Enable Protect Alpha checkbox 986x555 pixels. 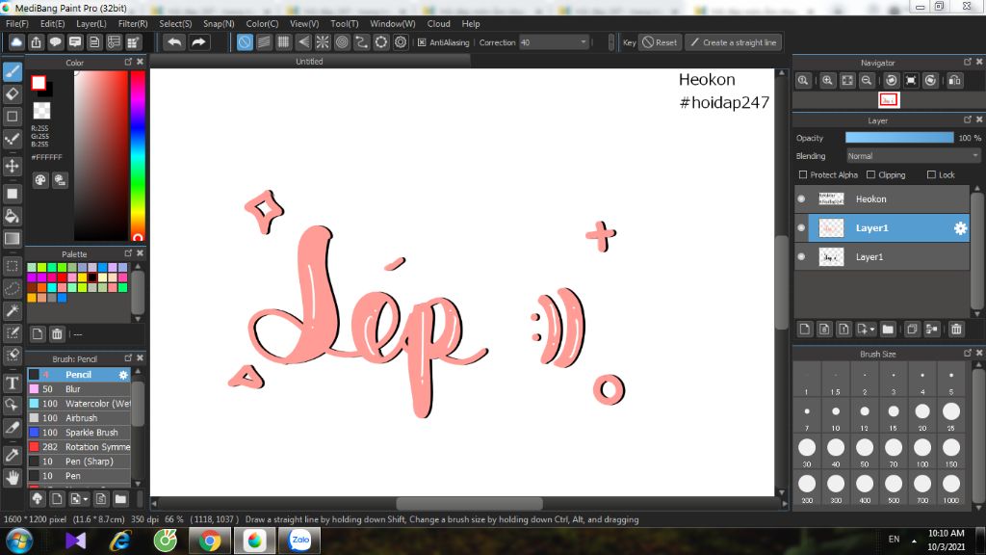802,174
